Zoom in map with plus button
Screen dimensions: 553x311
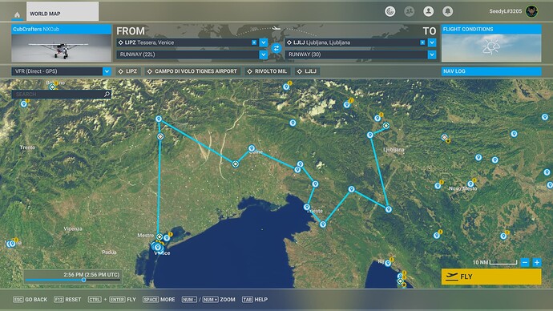tap(537, 262)
